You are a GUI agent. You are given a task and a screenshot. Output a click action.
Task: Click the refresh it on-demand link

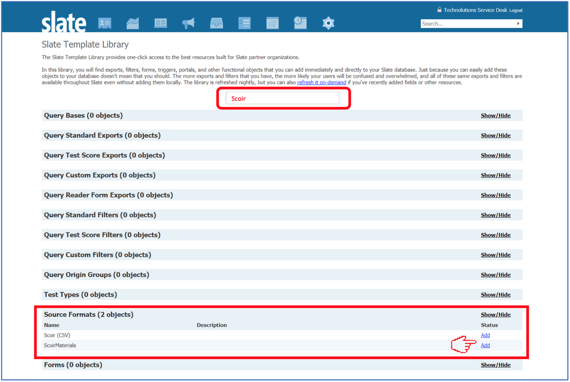point(321,83)
